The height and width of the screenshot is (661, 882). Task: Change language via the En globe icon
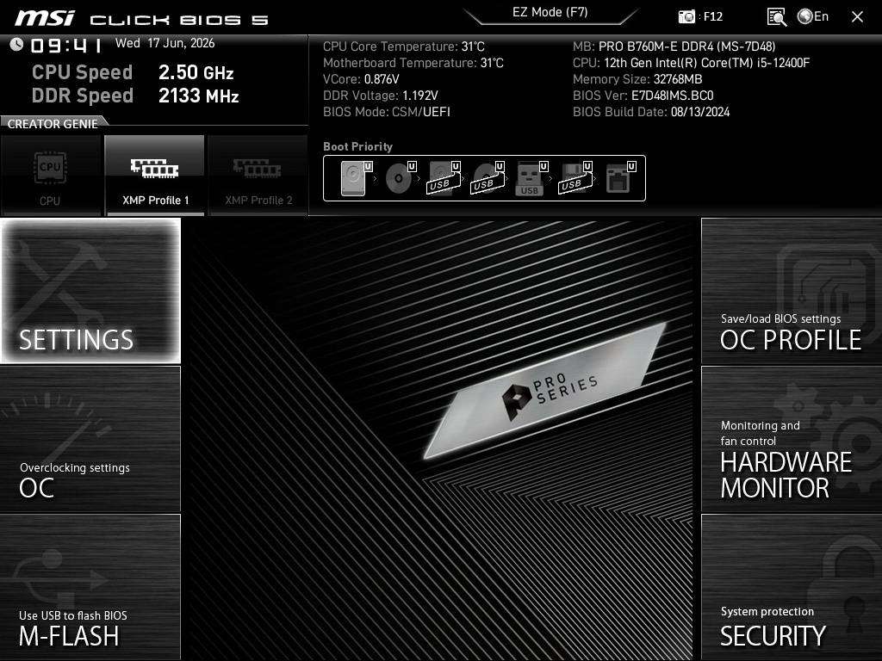(x=813, y=16)
